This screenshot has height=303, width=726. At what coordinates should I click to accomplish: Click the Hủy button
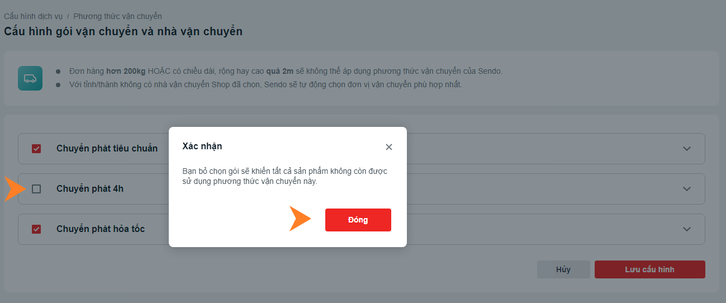click(563, 269)
